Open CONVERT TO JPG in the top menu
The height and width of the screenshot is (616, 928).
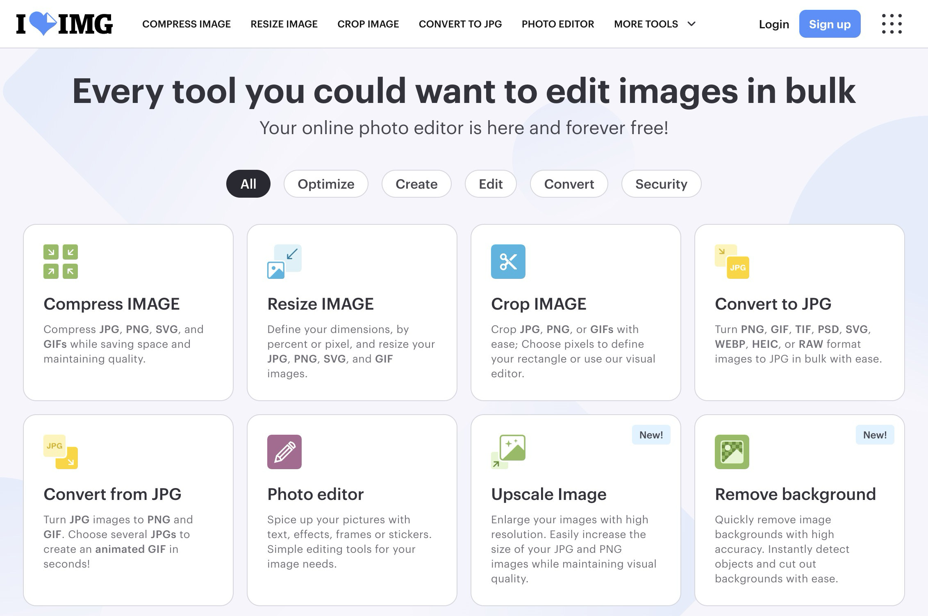[x=460, y=24]
